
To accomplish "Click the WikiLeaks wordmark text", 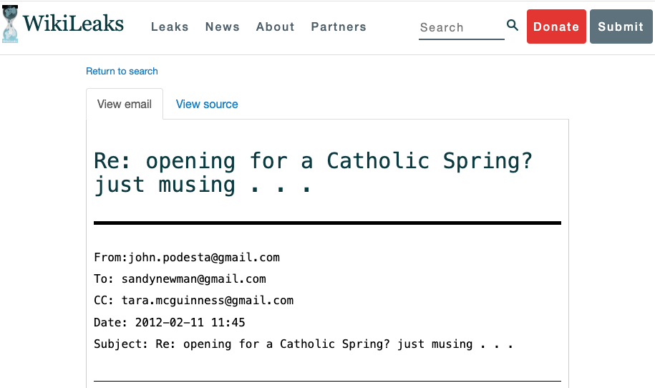I will point(73,24).
